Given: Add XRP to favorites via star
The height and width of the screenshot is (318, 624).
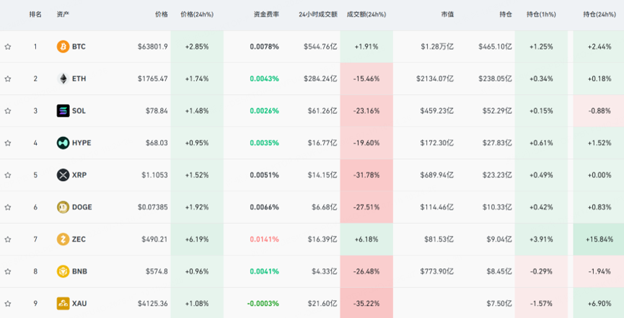Looking at the screenshot, I should [7, 175].
